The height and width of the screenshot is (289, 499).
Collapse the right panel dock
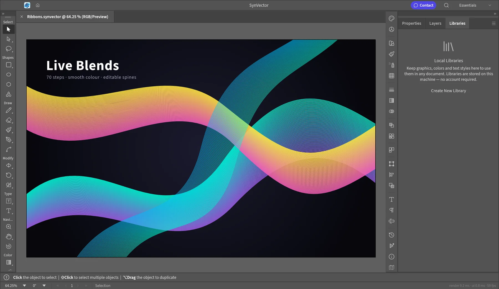point(495,14)
